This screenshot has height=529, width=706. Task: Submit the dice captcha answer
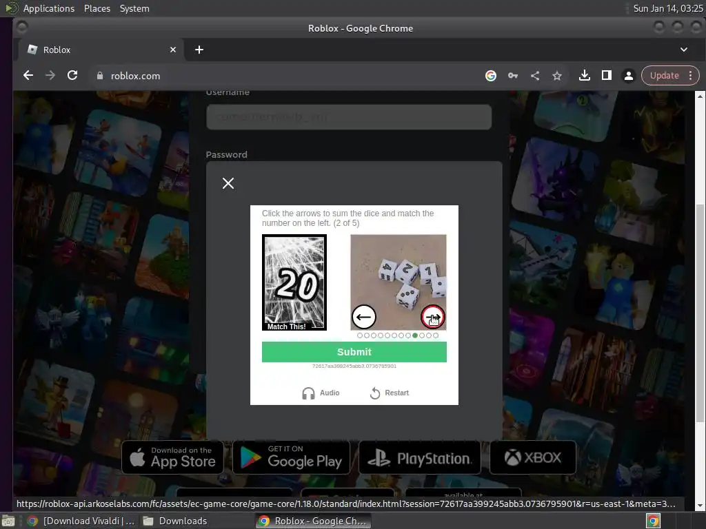[354, 352]
